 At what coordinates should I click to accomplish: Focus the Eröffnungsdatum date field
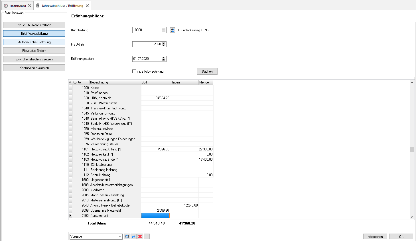click(x=147, y=59)
